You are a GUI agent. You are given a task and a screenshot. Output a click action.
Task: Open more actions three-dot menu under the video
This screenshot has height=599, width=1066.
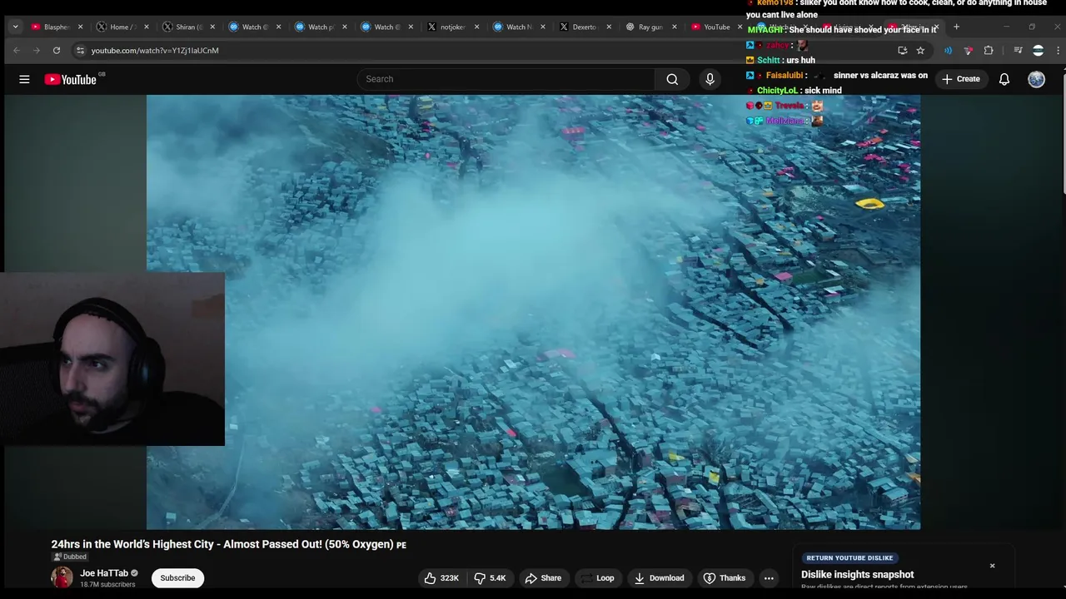[769, 578]
